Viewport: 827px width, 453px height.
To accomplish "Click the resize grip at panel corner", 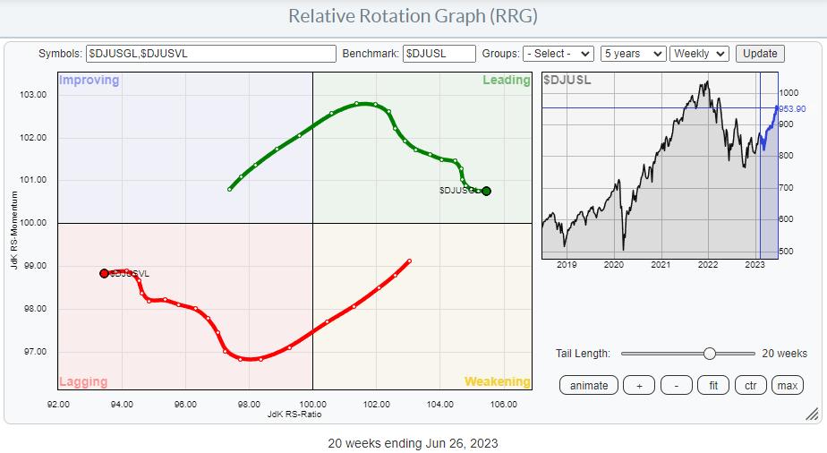I will point(811,414).
